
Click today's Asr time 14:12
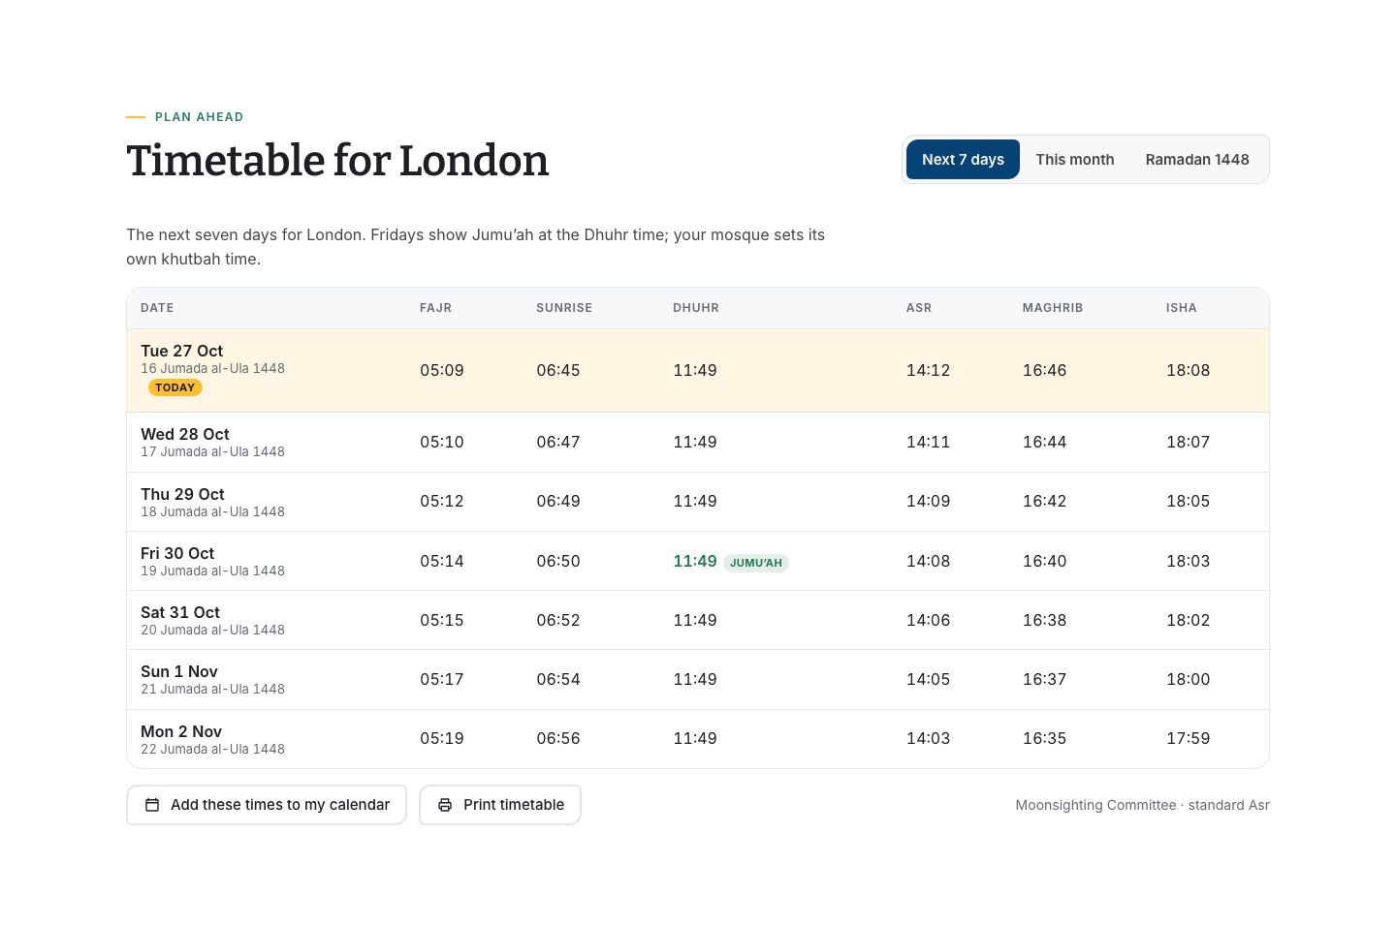point(928,370)
